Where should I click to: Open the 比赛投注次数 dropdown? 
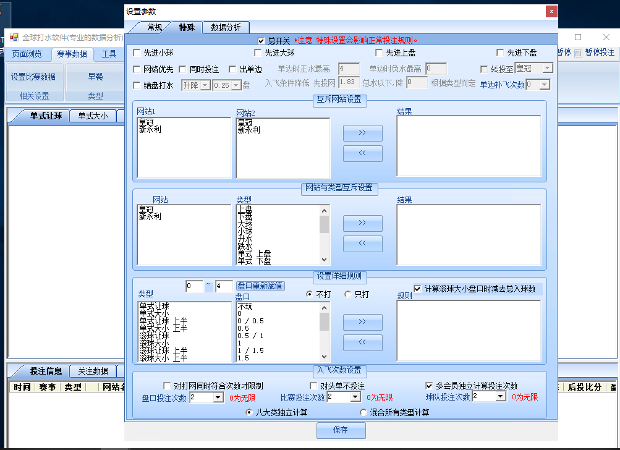coord(355,397)
